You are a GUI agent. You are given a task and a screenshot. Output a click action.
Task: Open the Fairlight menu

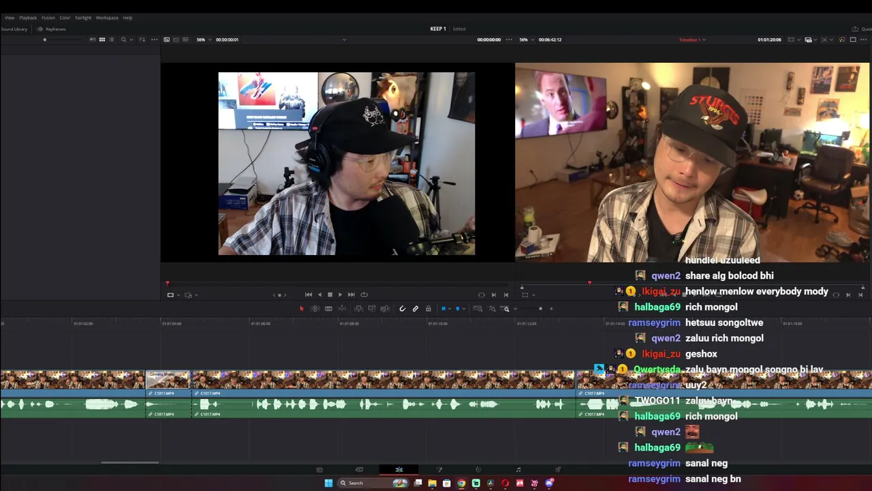click(83, 18)
